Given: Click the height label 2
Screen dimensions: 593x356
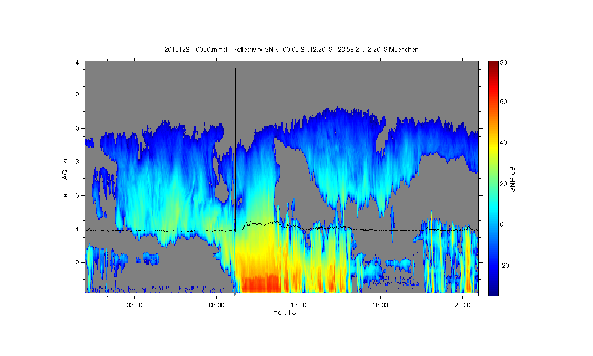Looking at the screenshot, I should [77, 262].
